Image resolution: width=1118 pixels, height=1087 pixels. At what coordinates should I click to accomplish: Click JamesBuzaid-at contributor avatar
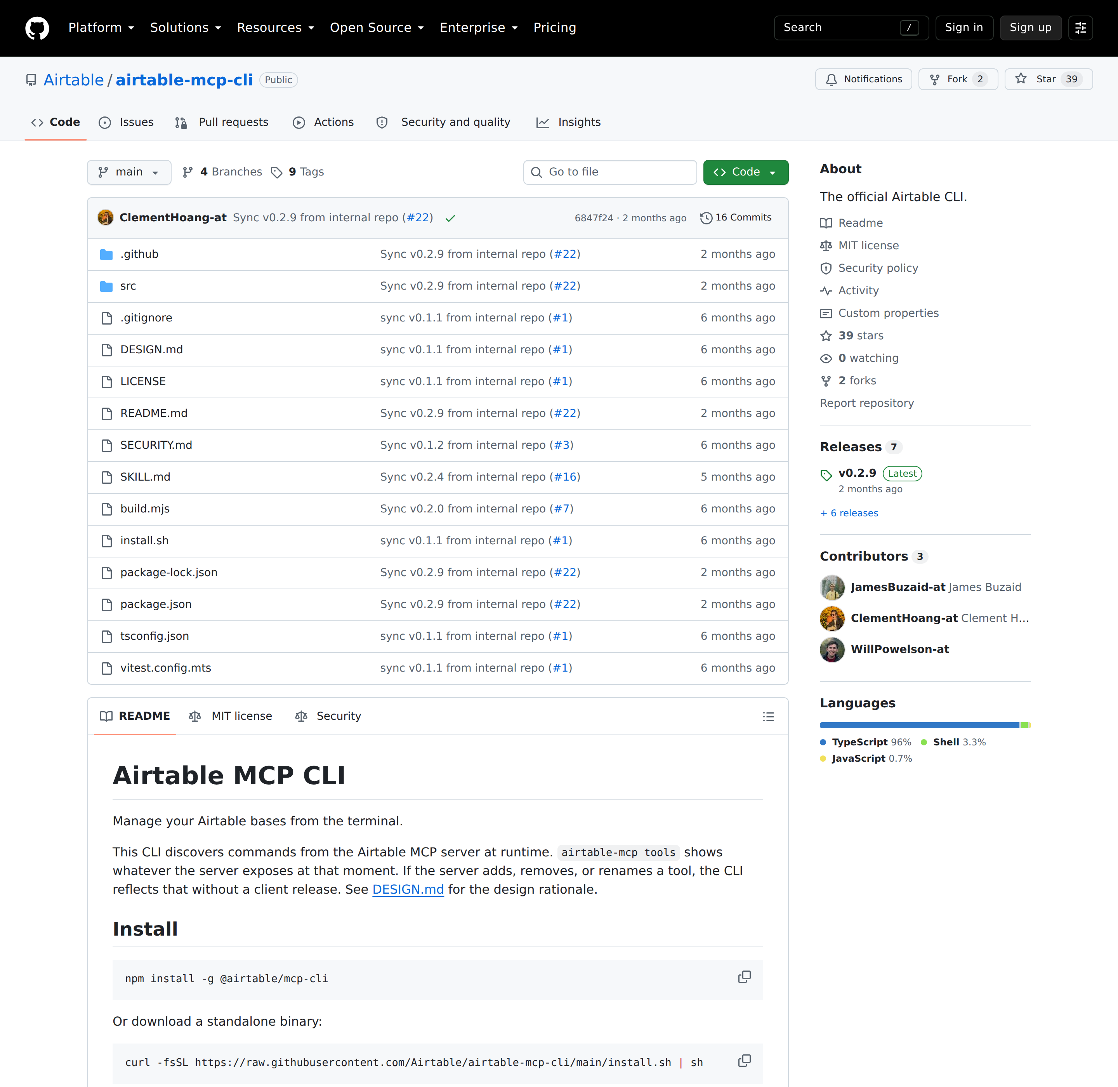tap(832, 587)
